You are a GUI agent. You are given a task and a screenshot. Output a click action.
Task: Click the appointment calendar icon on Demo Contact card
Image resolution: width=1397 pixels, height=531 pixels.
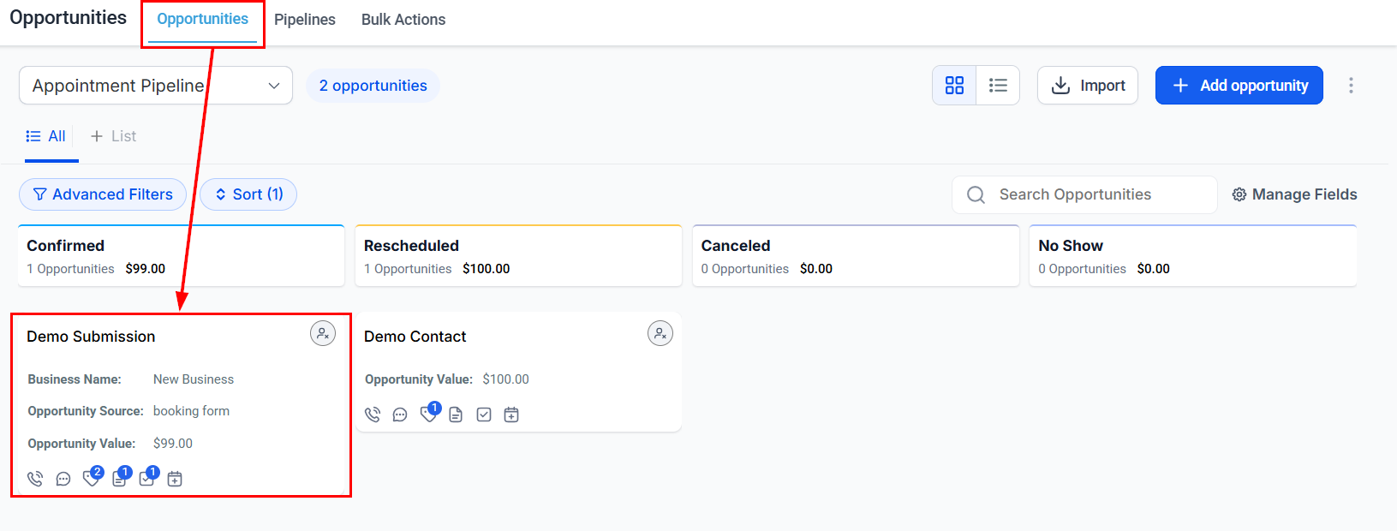511,415
